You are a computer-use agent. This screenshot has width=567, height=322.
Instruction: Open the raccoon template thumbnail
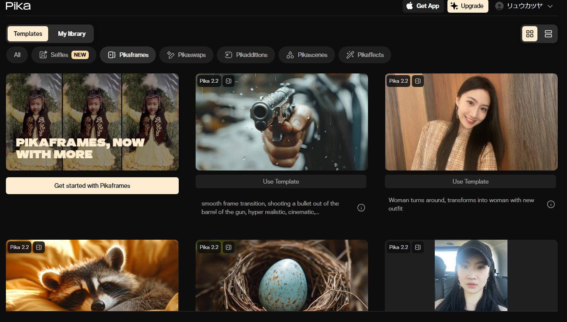[x=92, y=276]
